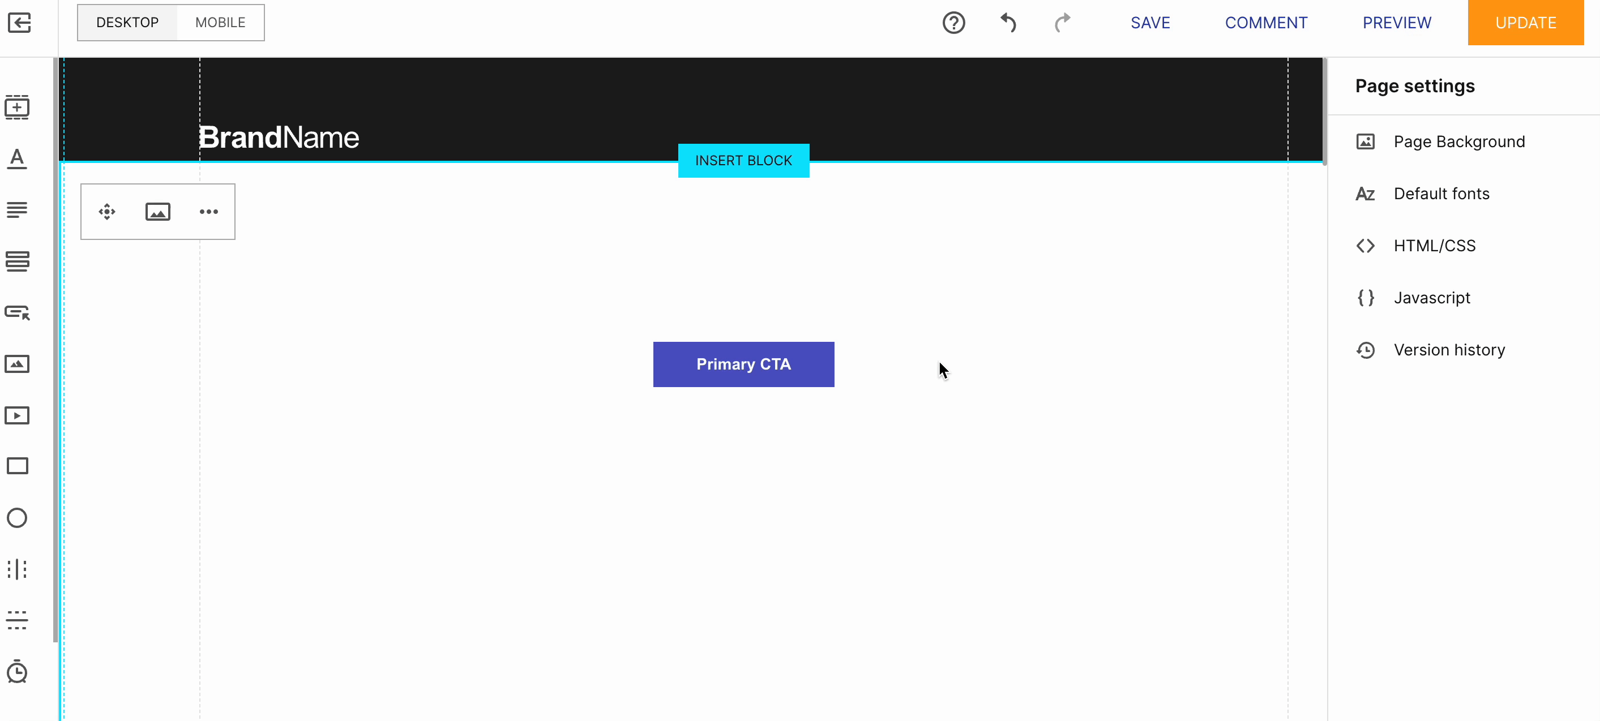Click INSERT BLOCK to add a new block
Viewport: 1600px width, 721px height.
tap(744, 160)
